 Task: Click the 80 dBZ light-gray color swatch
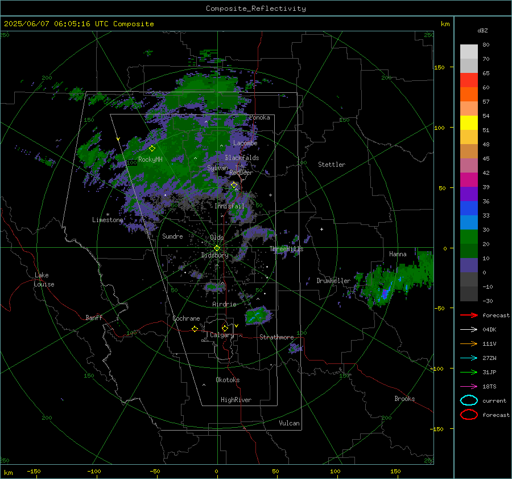click(x=469, y=51)
